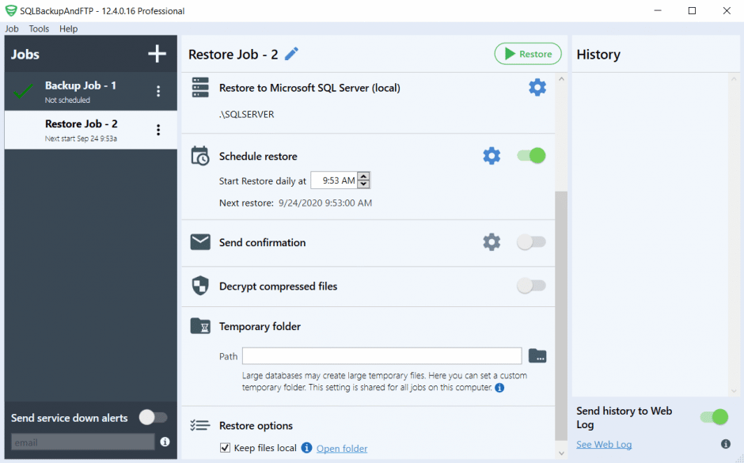Open three-dot menu for Backup Job - 1

point(158,91)
